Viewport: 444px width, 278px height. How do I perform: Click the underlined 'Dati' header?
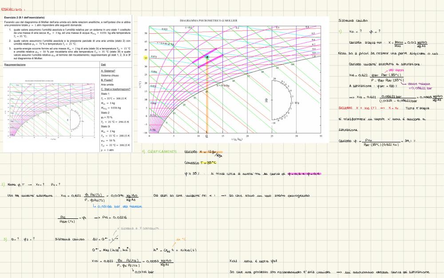(103, 64)
